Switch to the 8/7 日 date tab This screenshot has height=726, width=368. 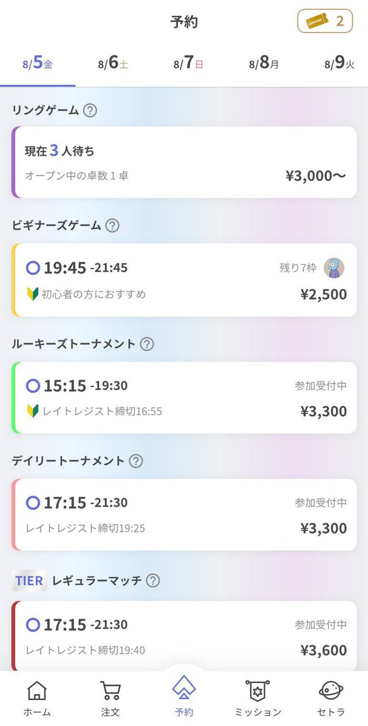[188, 64]
